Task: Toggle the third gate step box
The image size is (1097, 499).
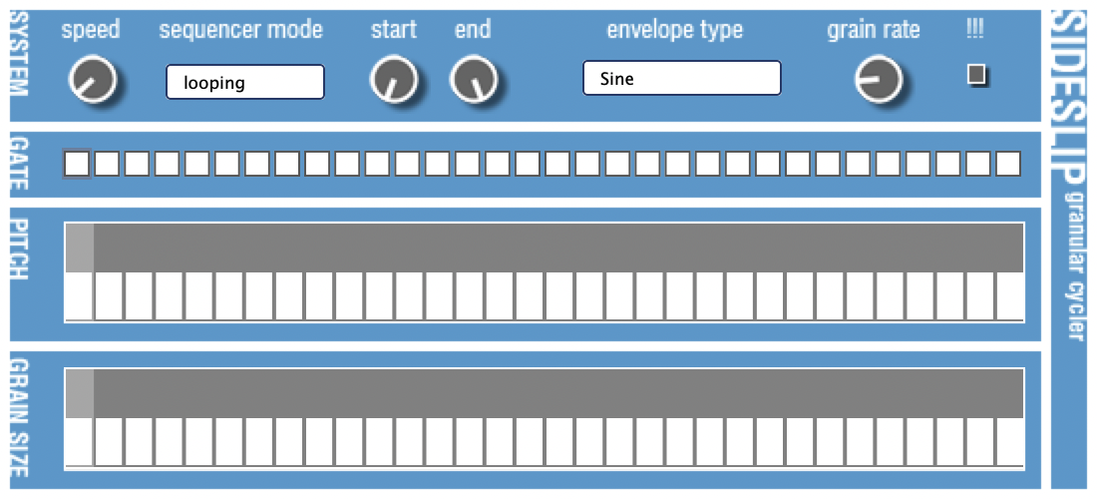Action: tap(138, 164)
